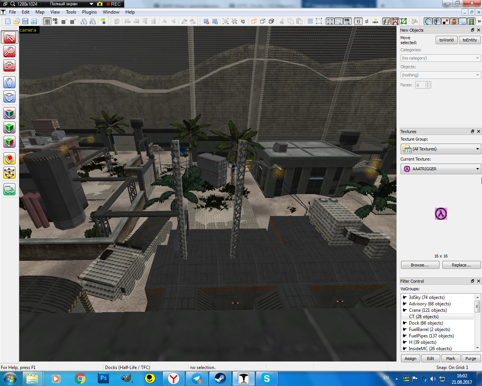Click the toEntity button
The image size is (482, 386).
(470, 40)
